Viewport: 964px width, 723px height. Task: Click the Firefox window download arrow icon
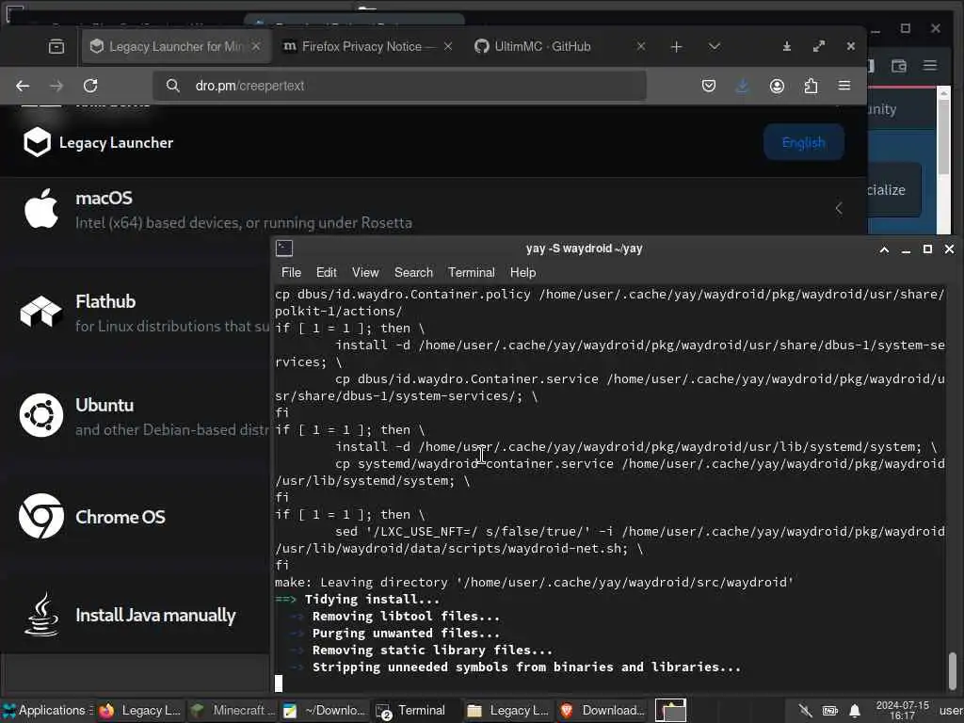pyautogui.click(x=787, y=47)
